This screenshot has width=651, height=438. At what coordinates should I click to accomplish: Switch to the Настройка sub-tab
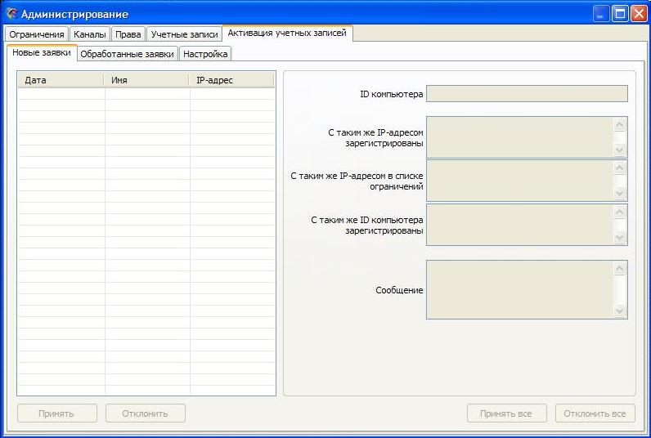(205, 54)
